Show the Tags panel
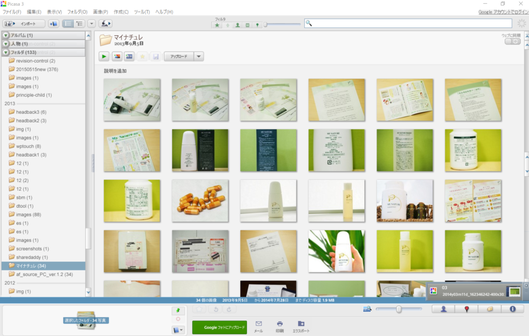This screenshot has height=336, width=529. [x=490, y=309]
